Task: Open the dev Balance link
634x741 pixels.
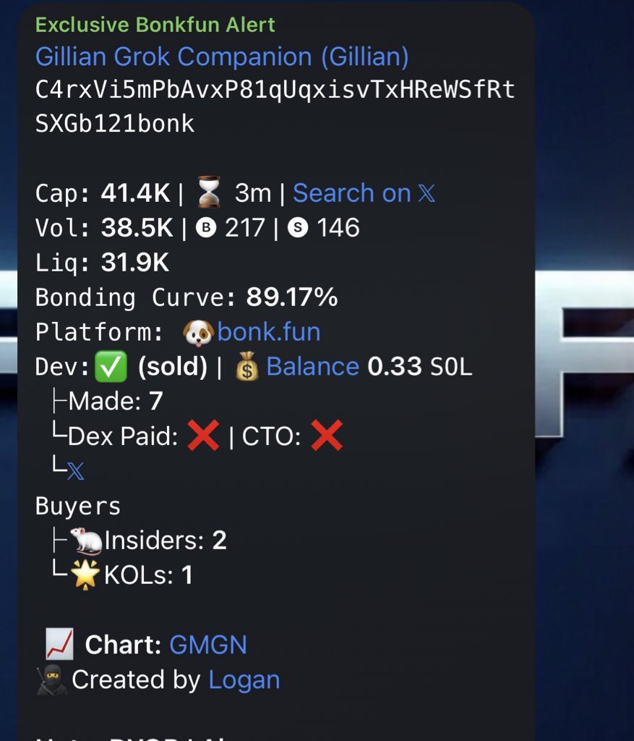Action: click(x=312, y=366)
